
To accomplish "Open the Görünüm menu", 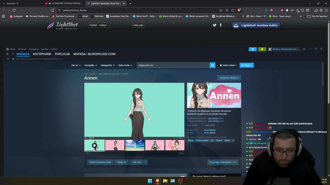I will (x=22, y=49).
